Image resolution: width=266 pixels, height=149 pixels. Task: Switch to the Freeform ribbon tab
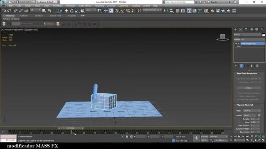(x=24, y=16)
